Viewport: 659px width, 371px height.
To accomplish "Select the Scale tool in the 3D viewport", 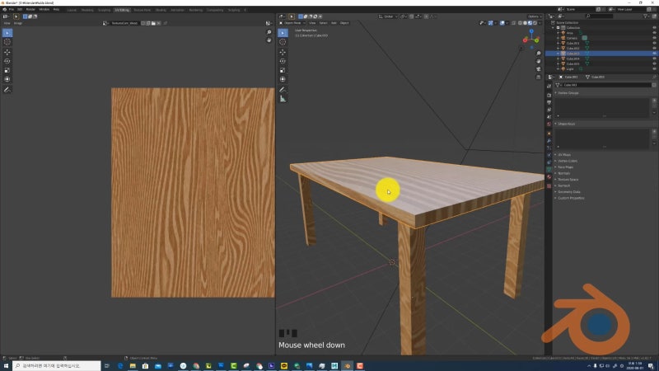I will (283, 70).
